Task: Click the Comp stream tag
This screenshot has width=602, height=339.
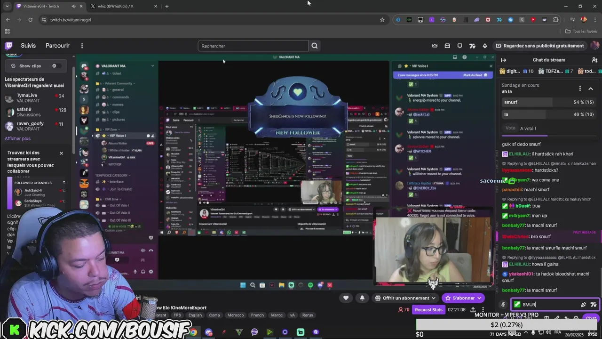Action: (x=214, y=315)
